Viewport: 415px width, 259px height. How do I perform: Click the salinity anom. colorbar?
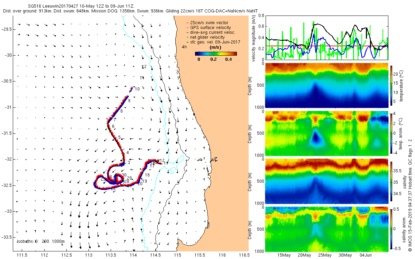click(391, 229)
